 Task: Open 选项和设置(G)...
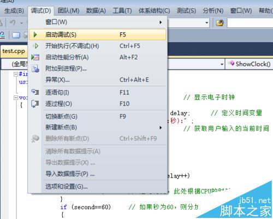(98, 186)
